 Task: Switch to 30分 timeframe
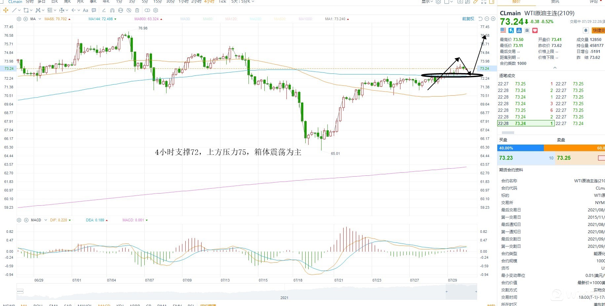tap(170, 2)
